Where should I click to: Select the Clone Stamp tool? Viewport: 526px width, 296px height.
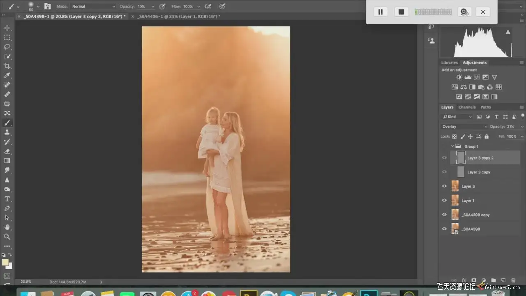7,132
